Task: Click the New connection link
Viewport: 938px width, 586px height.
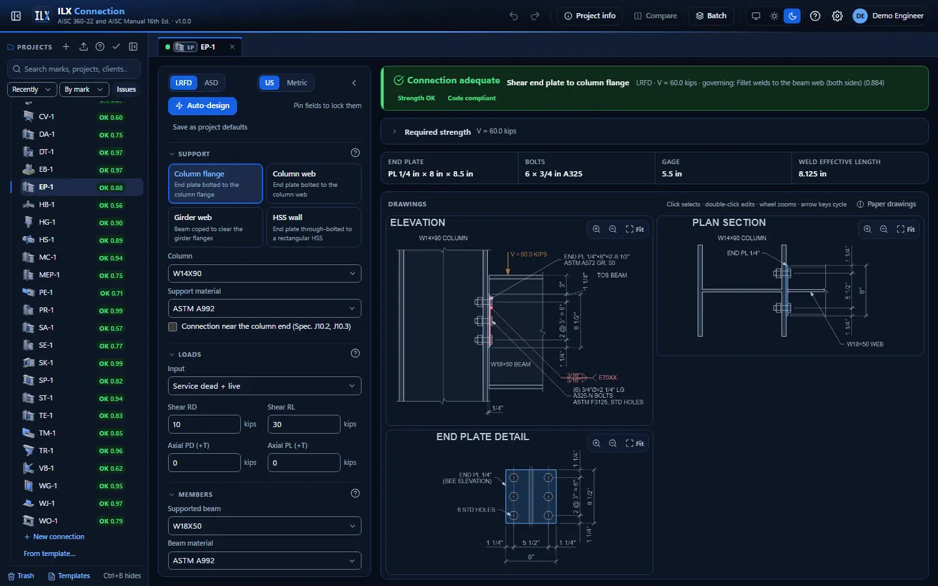Action: (x=54, y=537)
